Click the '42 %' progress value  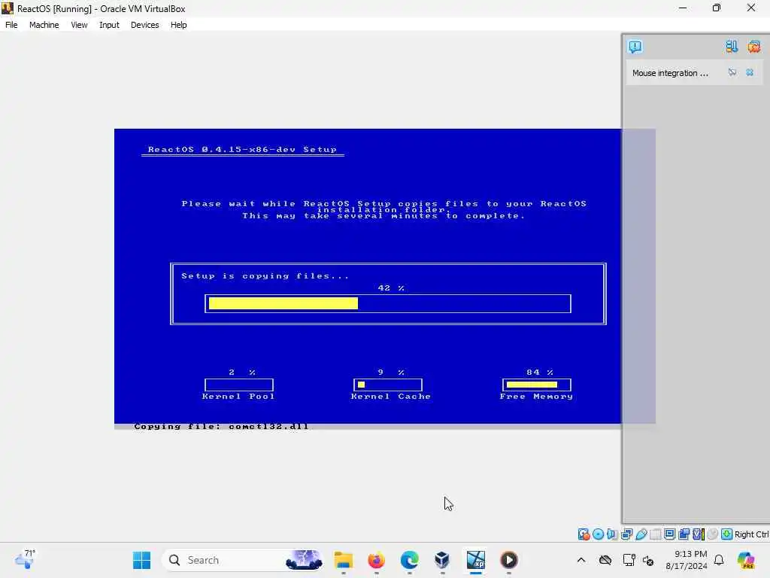(x=391, y=288)
